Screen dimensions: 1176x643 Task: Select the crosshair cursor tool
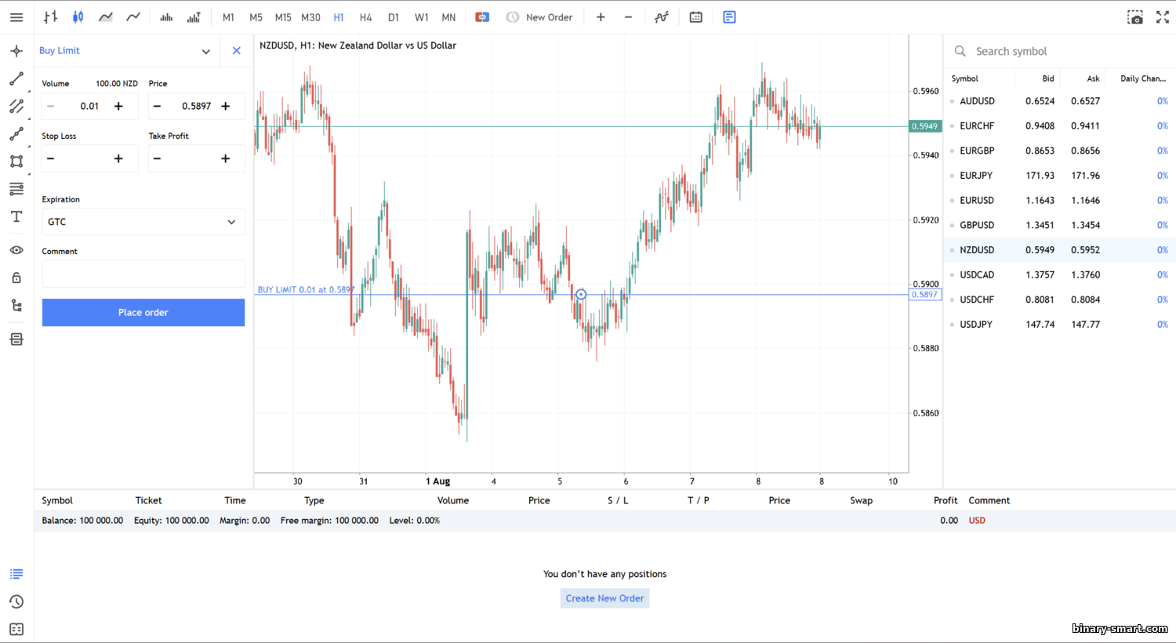point(16,51)
